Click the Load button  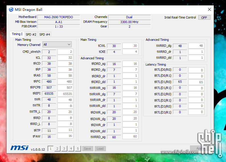[x=100, y=149]
